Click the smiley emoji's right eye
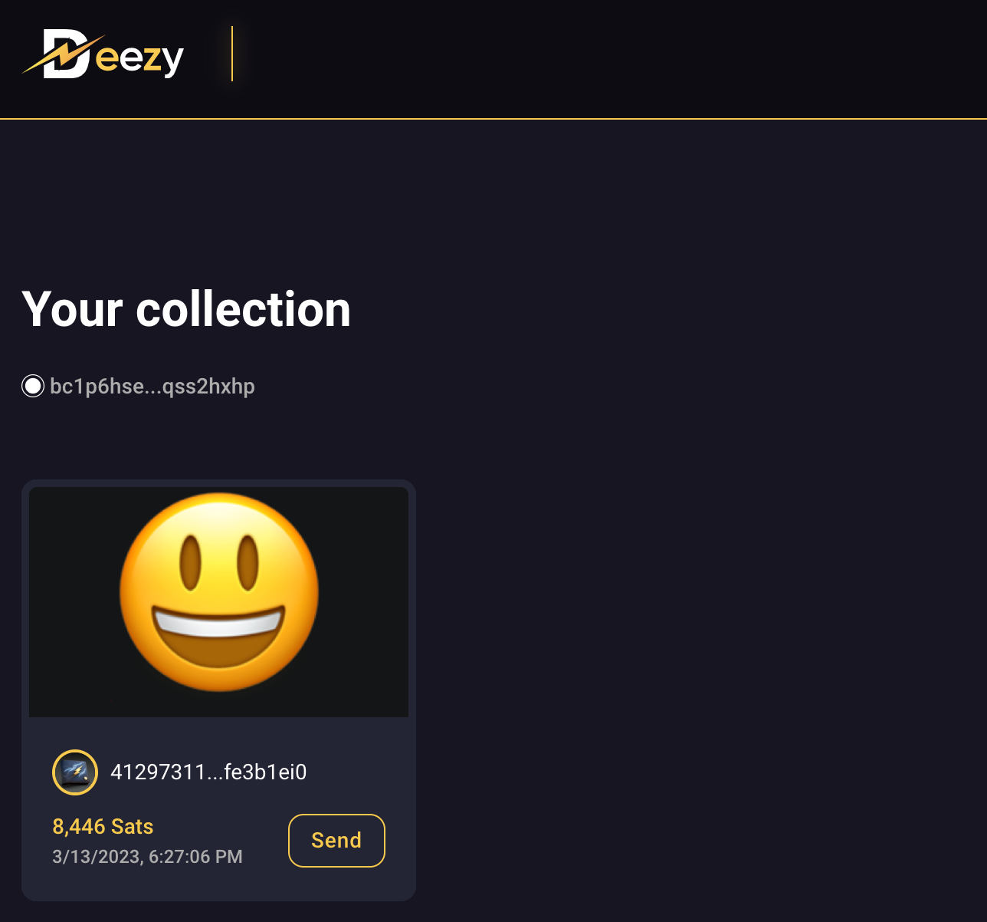This screenshot has width=987, height=922. tap(248, 563)
